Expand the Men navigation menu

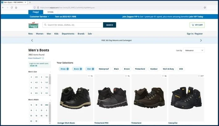(49, 34)
